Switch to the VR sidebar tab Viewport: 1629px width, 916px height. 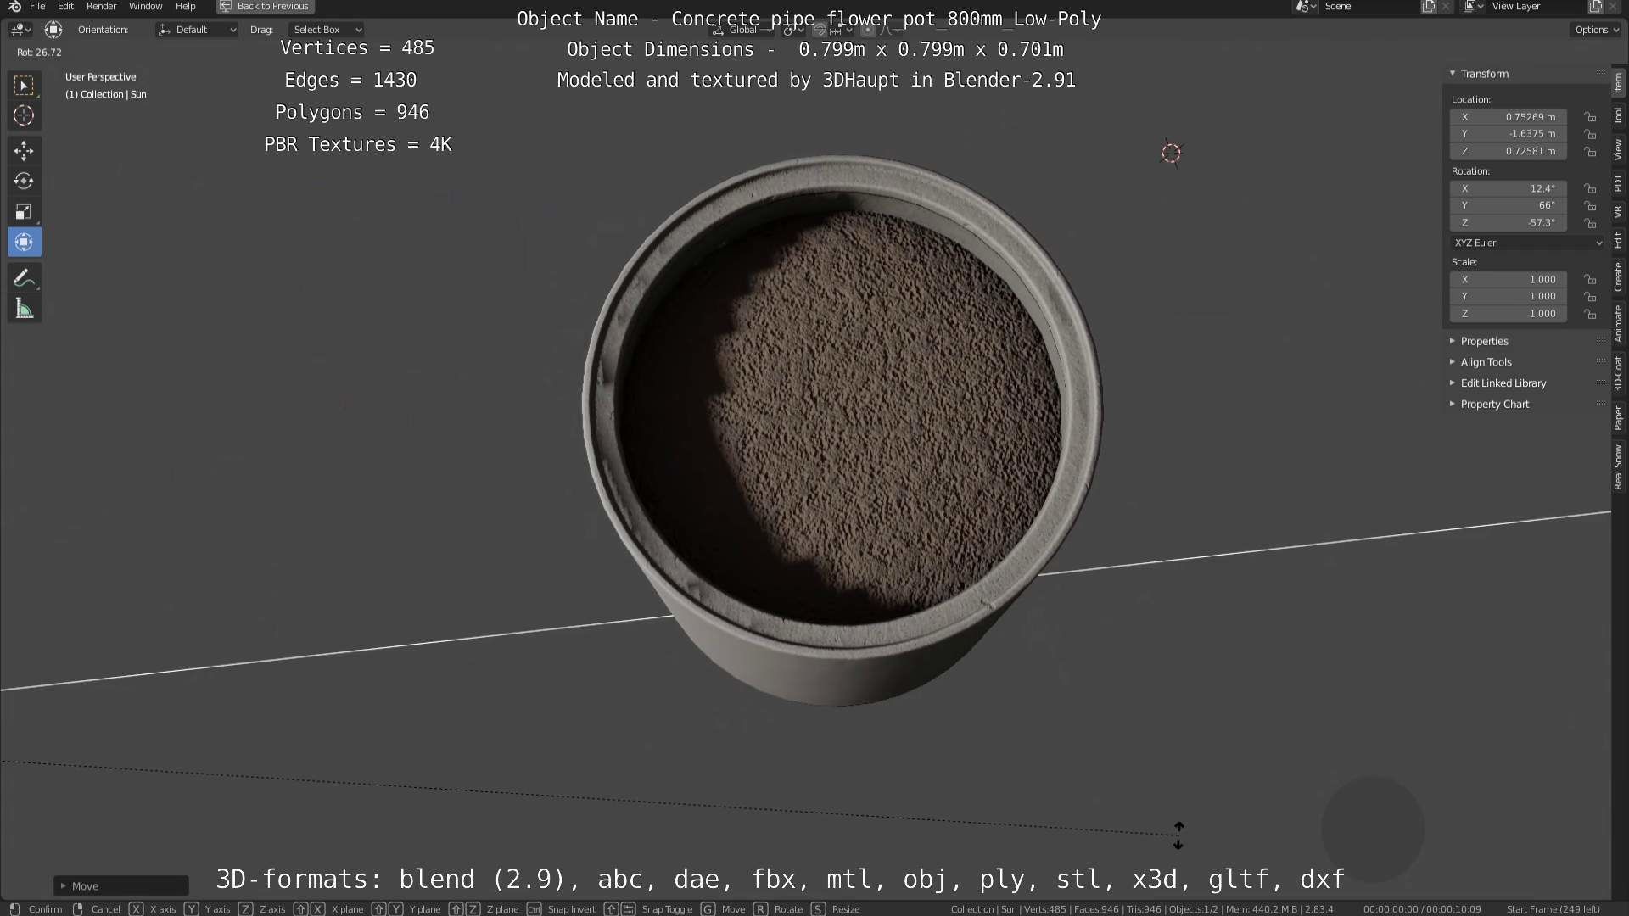click(x=1619, y=211)
